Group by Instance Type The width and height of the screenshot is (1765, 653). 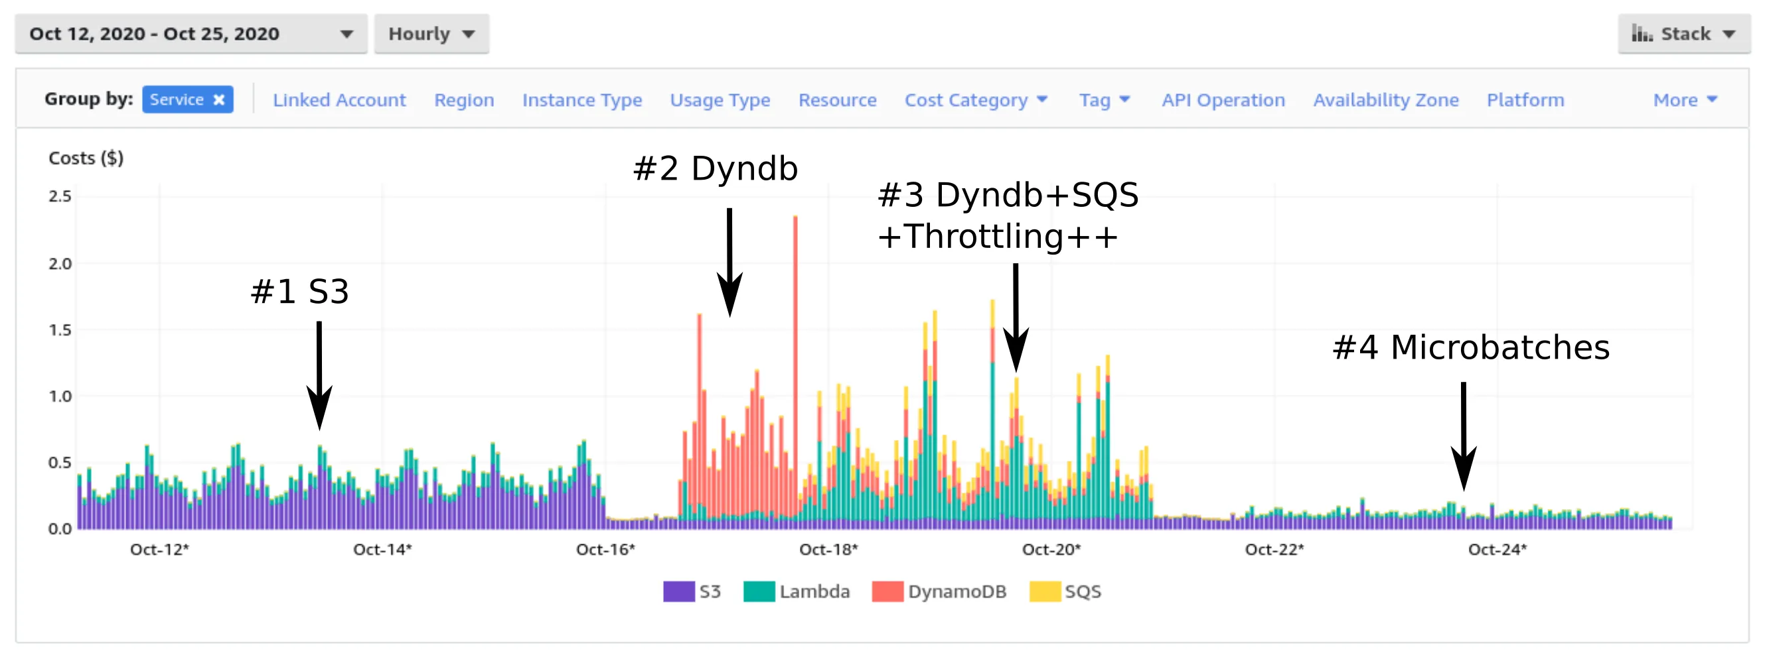[x=581, y=100]
